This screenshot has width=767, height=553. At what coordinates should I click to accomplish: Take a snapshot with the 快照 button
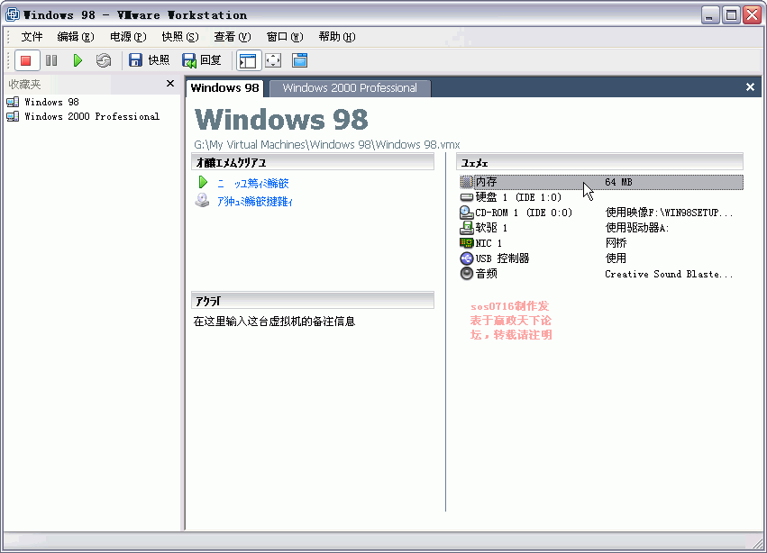point(150,60)
